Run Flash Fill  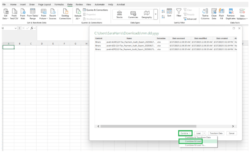coord(221,14)
